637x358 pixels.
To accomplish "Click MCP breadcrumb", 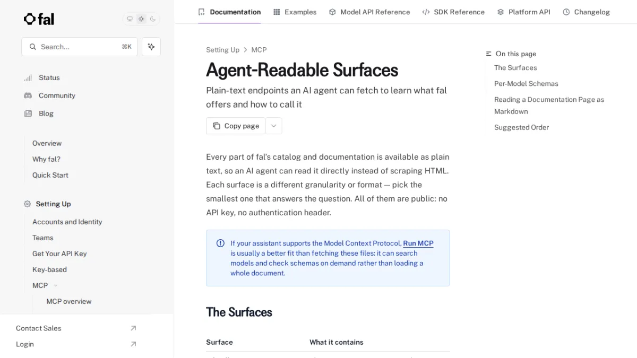I will pyautogui.click(x=259, y=50).
